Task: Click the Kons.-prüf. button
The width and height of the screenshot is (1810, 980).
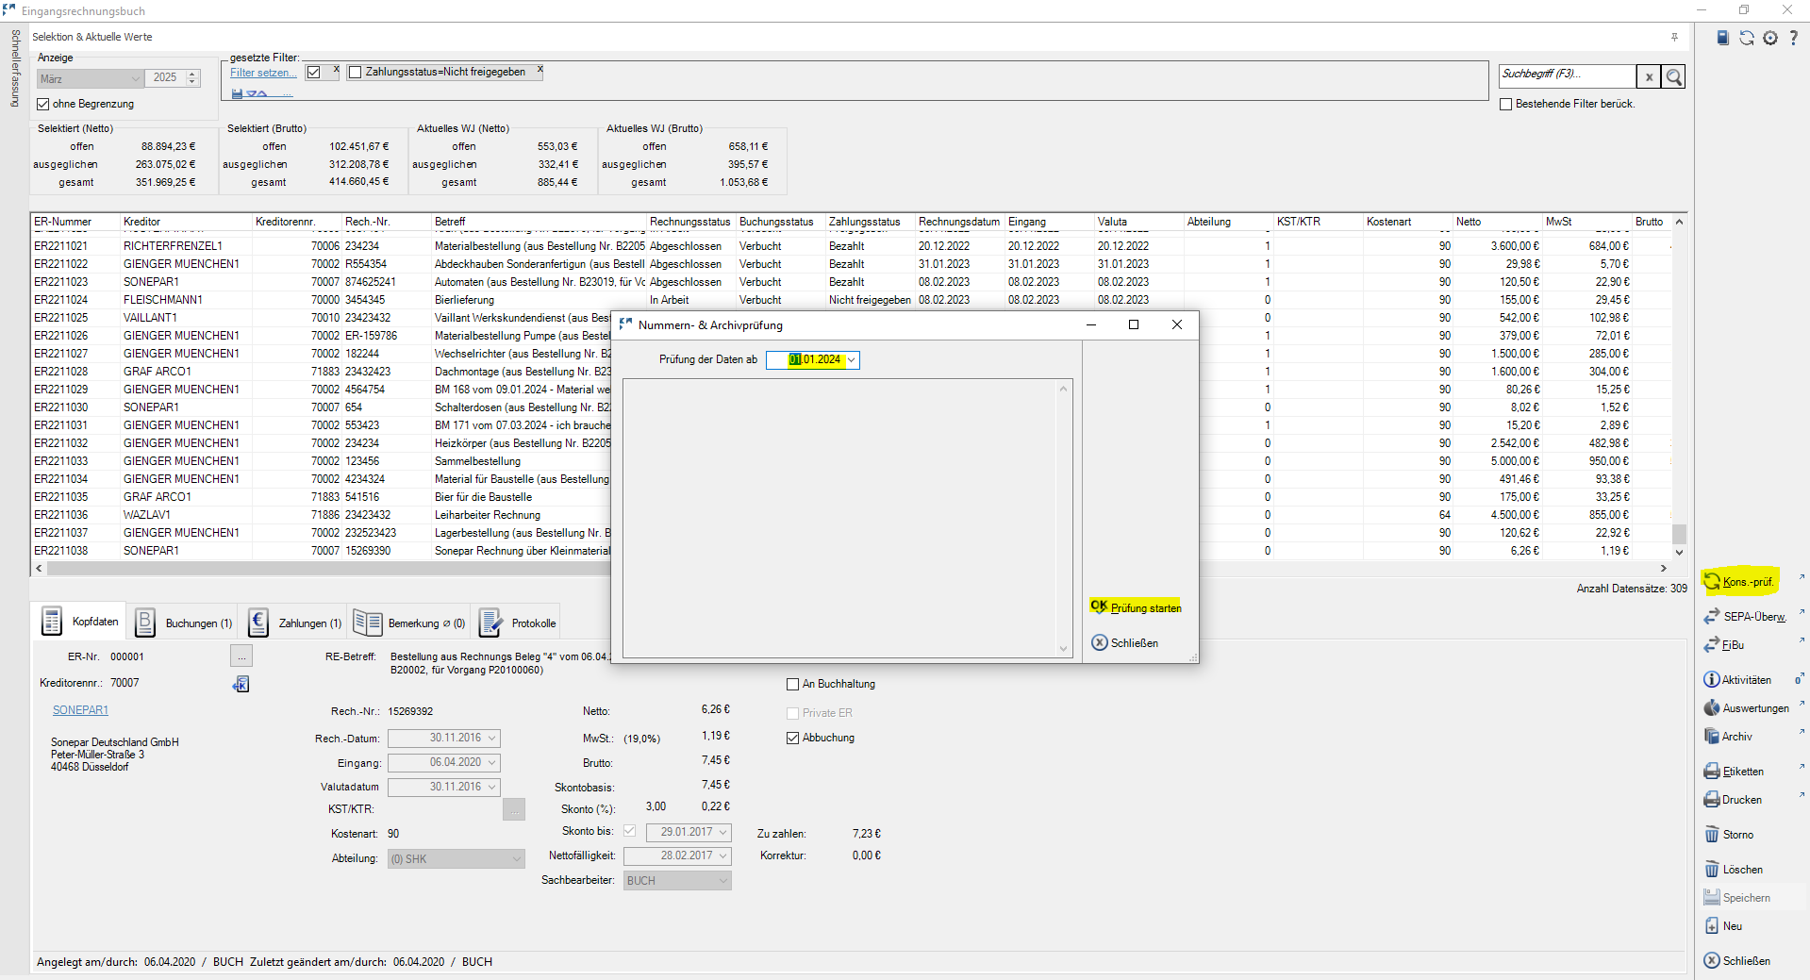Action: pyautogui.click(x=1739, y=581)
